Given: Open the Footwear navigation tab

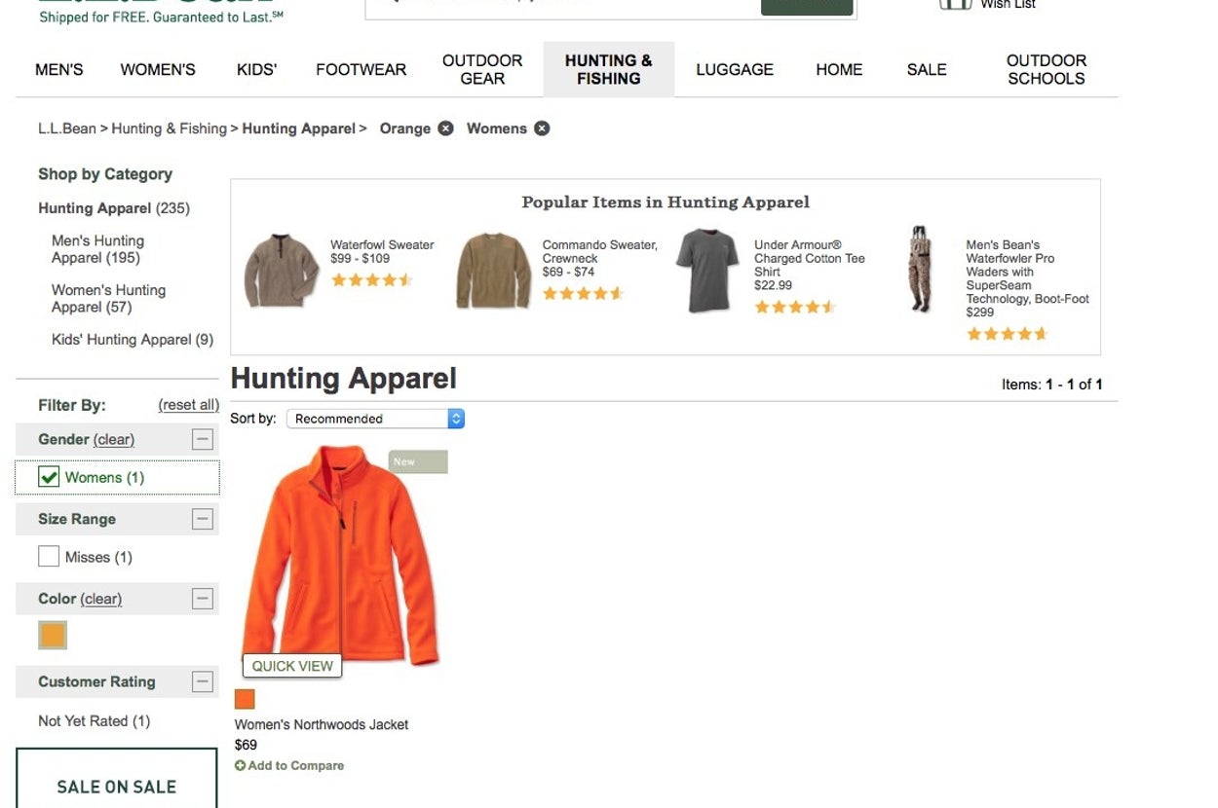Looking at the screenshot, I should coord(361,70).
